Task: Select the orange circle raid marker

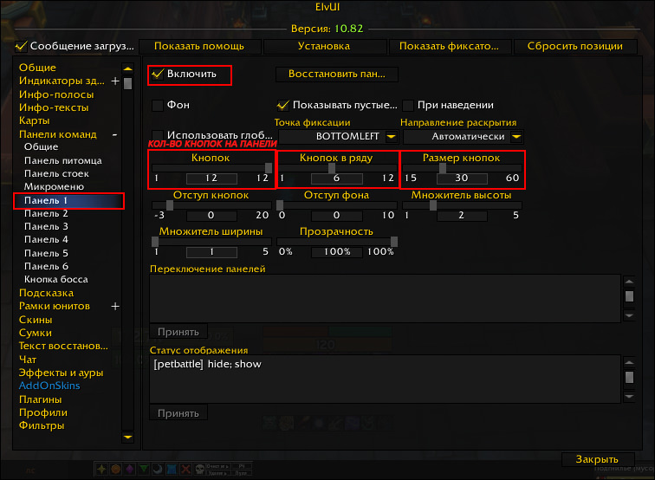Action: click(x=116, y=470)
